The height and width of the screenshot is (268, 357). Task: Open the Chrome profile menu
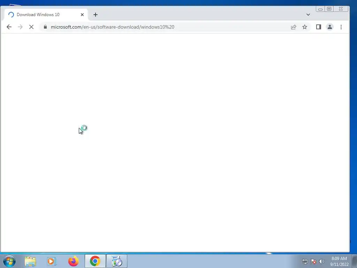[330, 27]
